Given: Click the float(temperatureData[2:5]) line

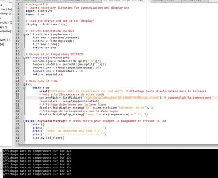Looking at the screenshot, I should 67,68.
